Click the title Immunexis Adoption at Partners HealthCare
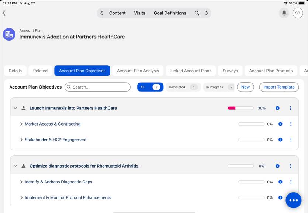The image size is (308, 213). (x=72, y=37)
